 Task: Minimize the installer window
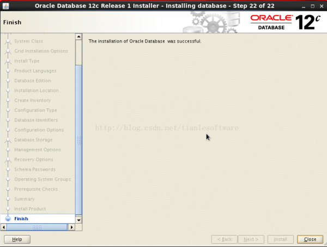point(304,6)
